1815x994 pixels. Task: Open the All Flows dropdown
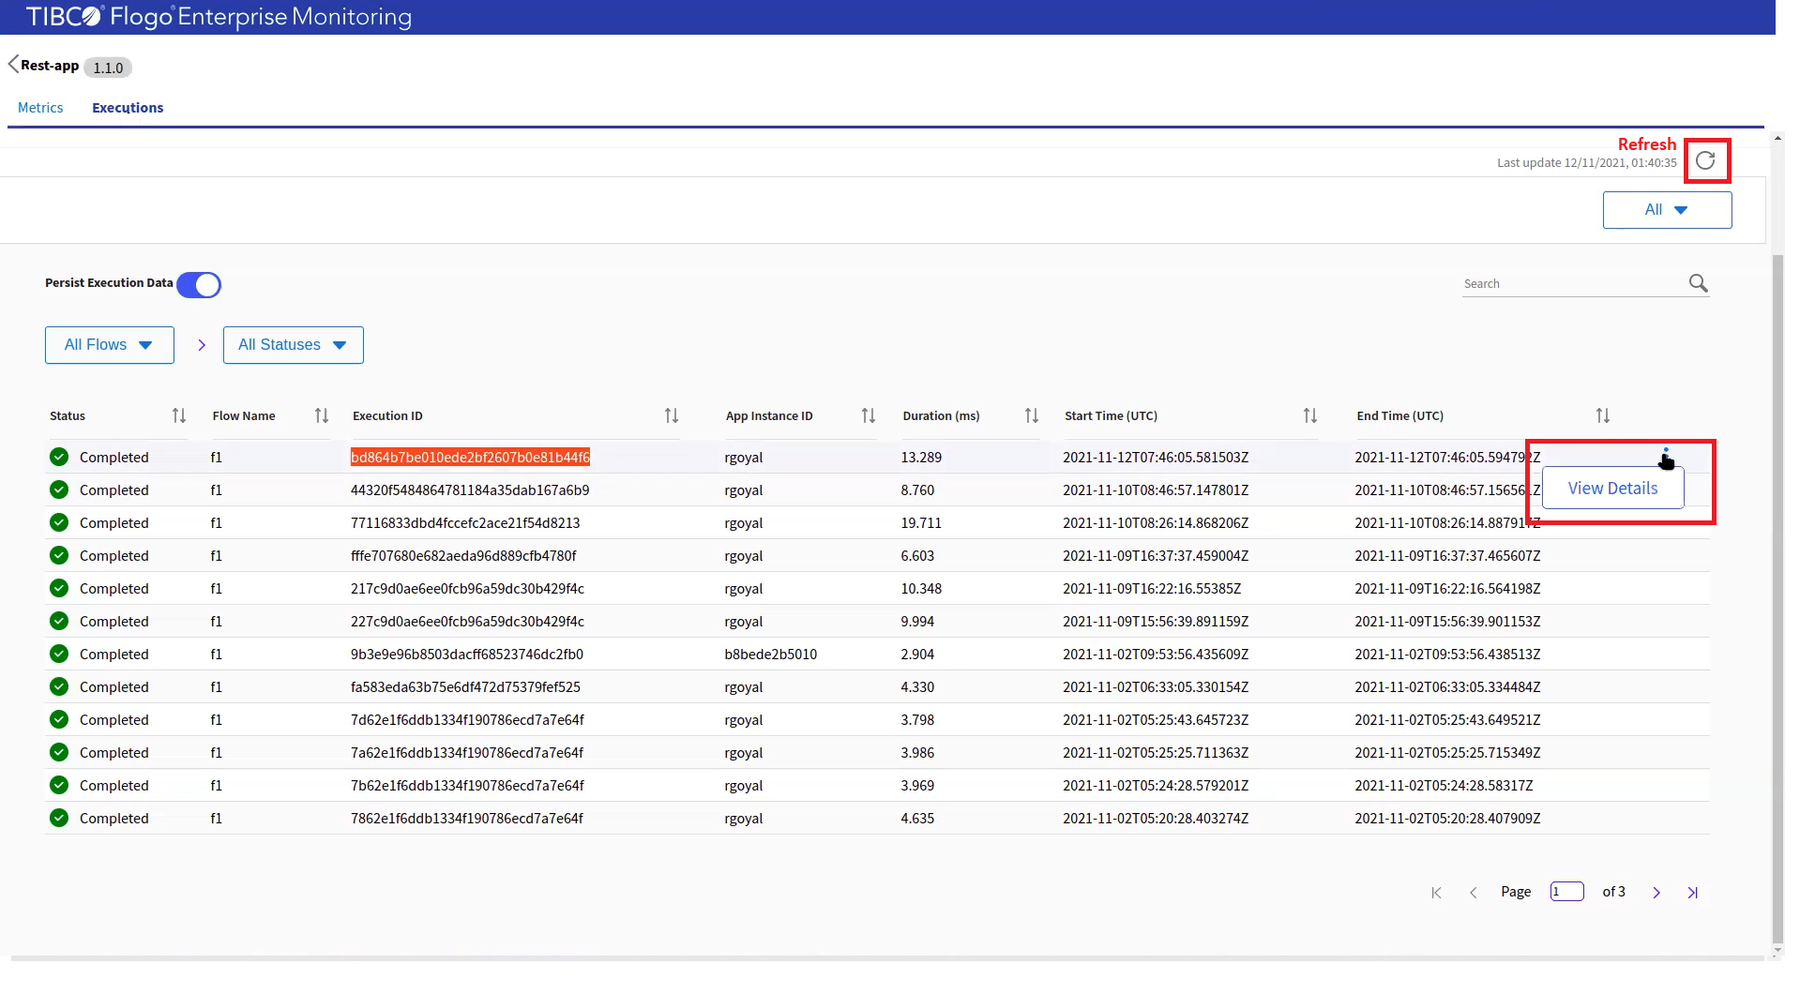pyautogui.click(x=109, y=345)
